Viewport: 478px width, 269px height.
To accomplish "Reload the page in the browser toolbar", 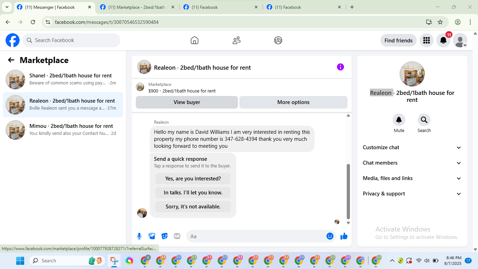I will point(33,22).
